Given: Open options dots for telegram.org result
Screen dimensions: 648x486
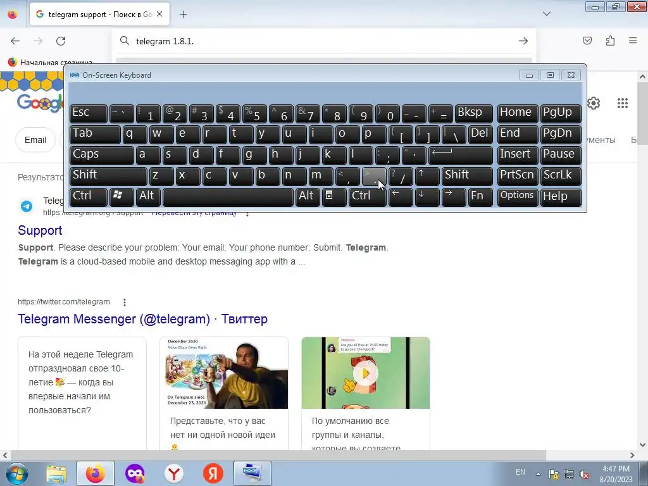Looking at the screenshot, I should (x=247, y=214).
